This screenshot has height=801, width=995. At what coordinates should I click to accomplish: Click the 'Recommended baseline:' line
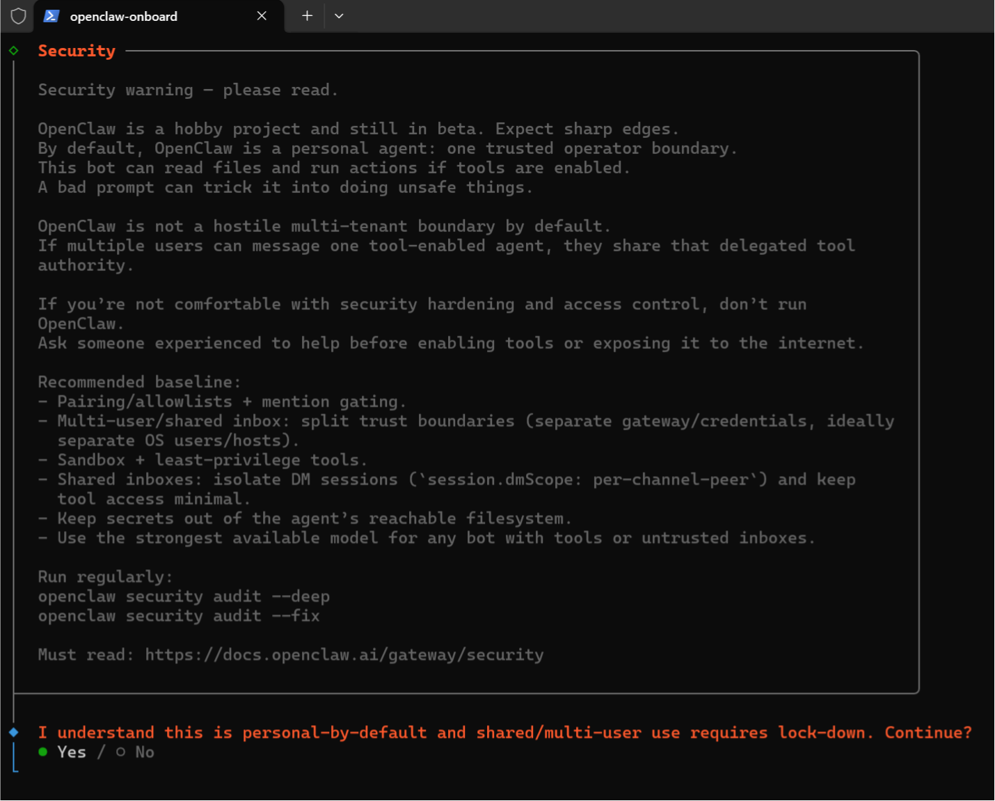[x=139, y=382]
